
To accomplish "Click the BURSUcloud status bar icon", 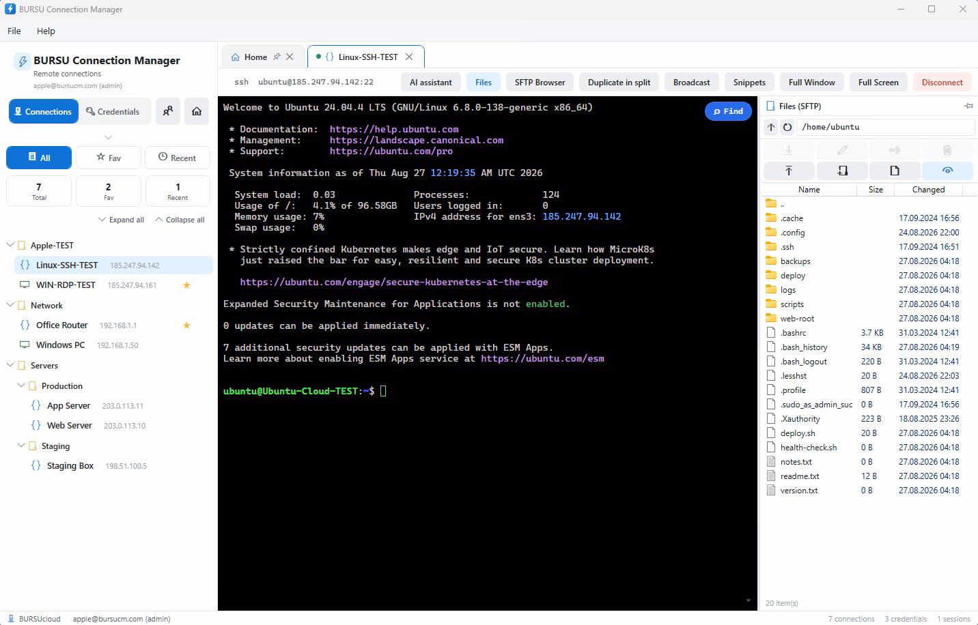I will (11, 618).
